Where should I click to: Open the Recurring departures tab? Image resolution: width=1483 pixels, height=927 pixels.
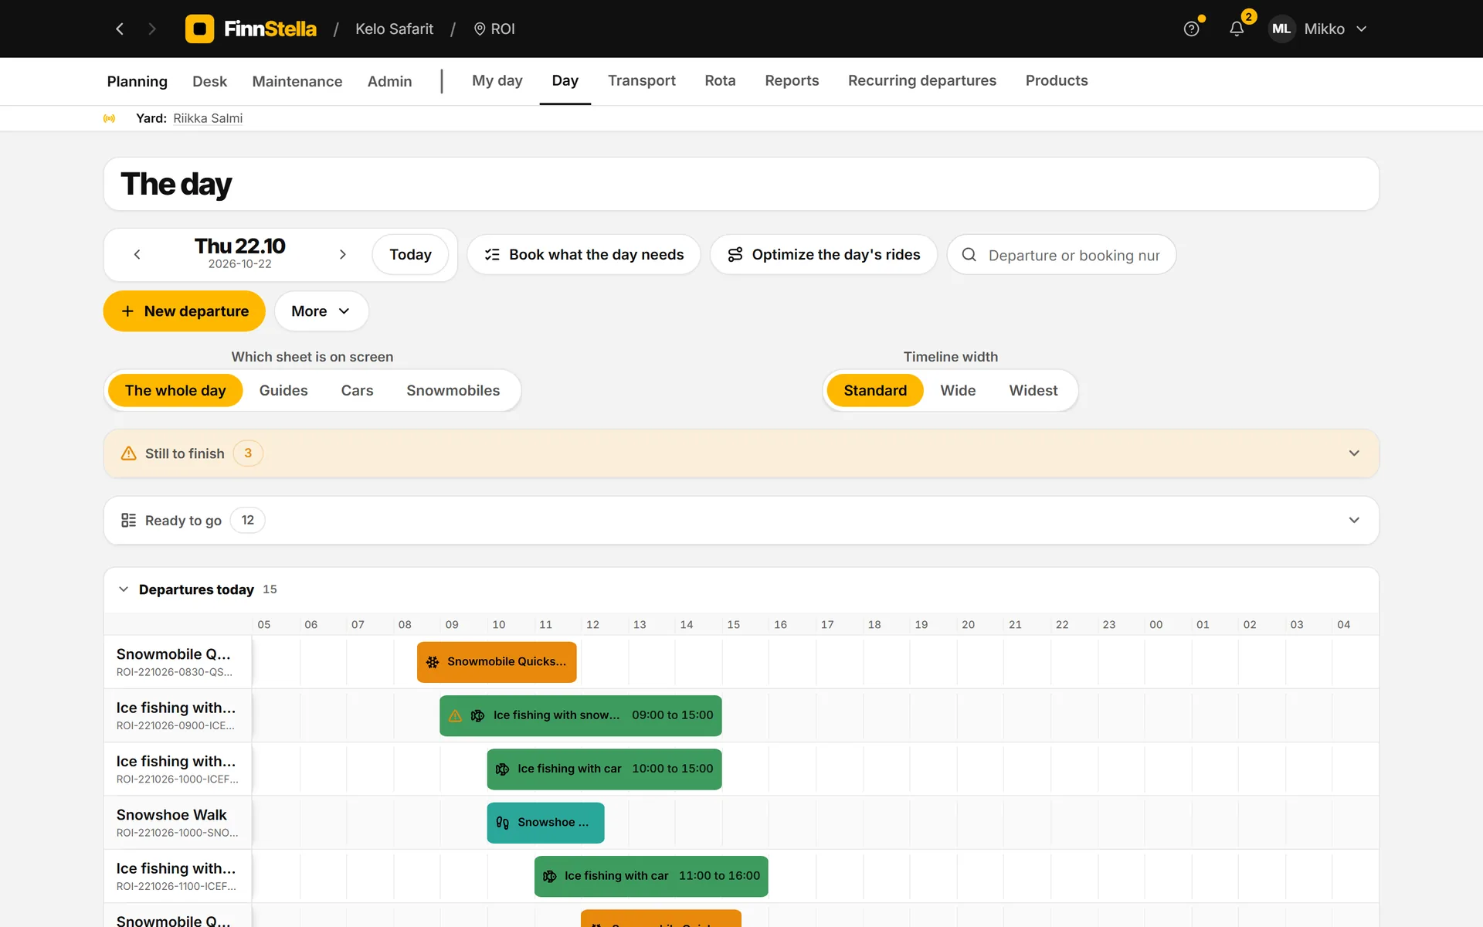[922, 80]
